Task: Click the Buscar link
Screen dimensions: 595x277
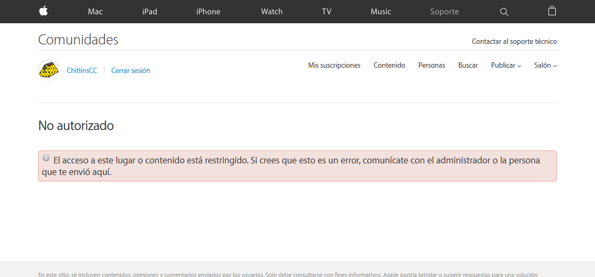Action: click(x=468, y=65)
